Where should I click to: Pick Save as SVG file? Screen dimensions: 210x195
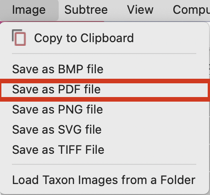coord(57,130)
